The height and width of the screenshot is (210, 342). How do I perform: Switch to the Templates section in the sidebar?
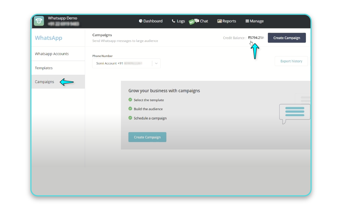[x=44, y=68]
